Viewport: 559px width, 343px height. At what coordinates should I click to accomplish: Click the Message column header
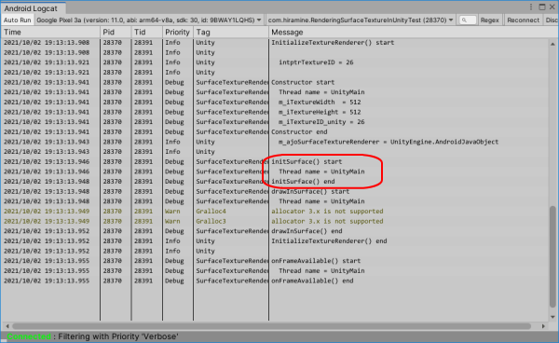410,32
